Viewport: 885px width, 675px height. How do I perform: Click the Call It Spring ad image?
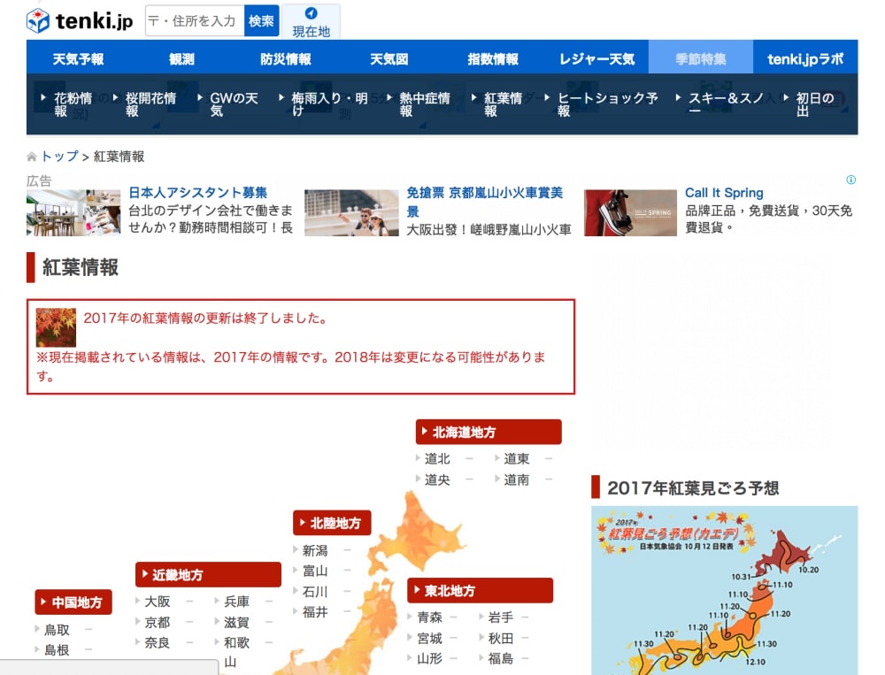[629, 213]
